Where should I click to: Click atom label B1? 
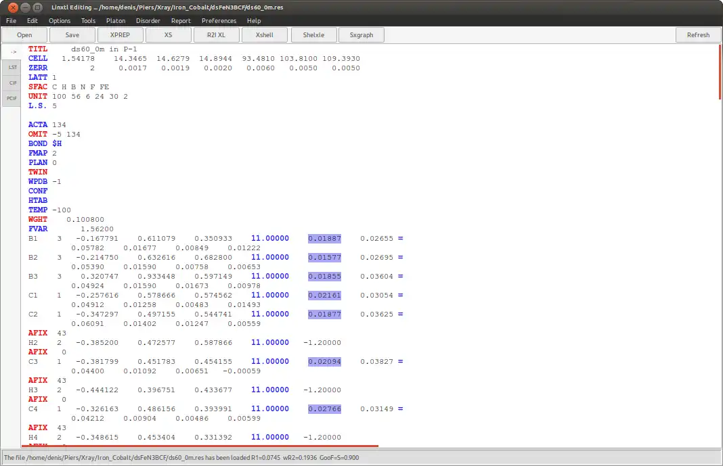pyautogui.click(x=33, y=239)
